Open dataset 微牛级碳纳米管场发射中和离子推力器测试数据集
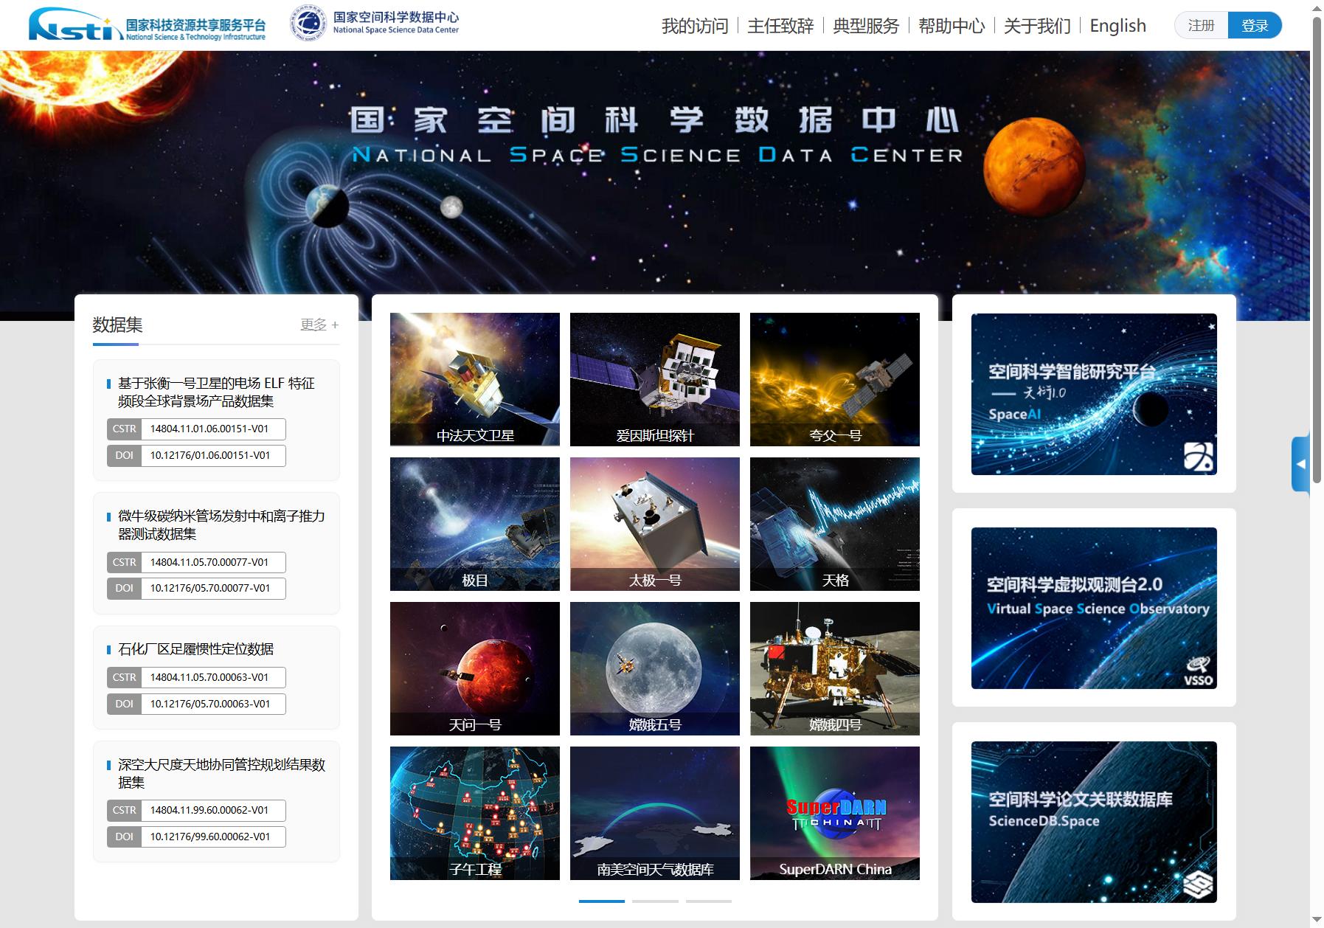This screenshot has width=1324, height=928. [x=221, y=524]
